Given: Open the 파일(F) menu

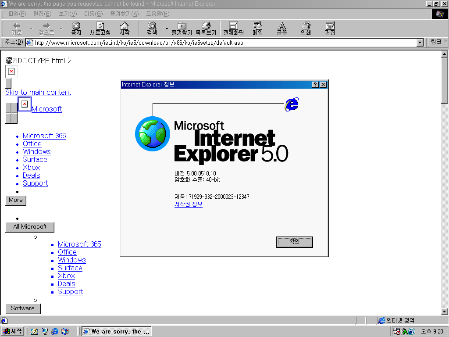Looking at the screenshot, I should click(x=17, y=14).
